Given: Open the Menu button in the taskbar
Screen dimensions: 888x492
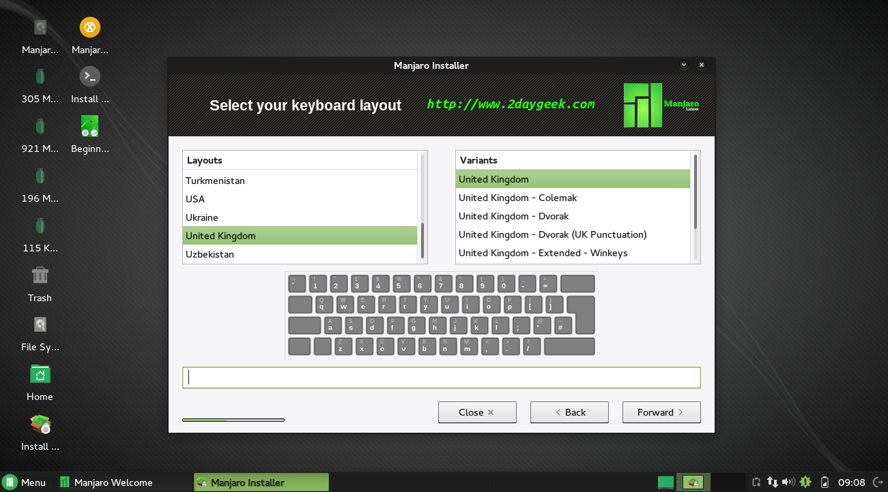Looking at the screenshot, I should [25, 482].
